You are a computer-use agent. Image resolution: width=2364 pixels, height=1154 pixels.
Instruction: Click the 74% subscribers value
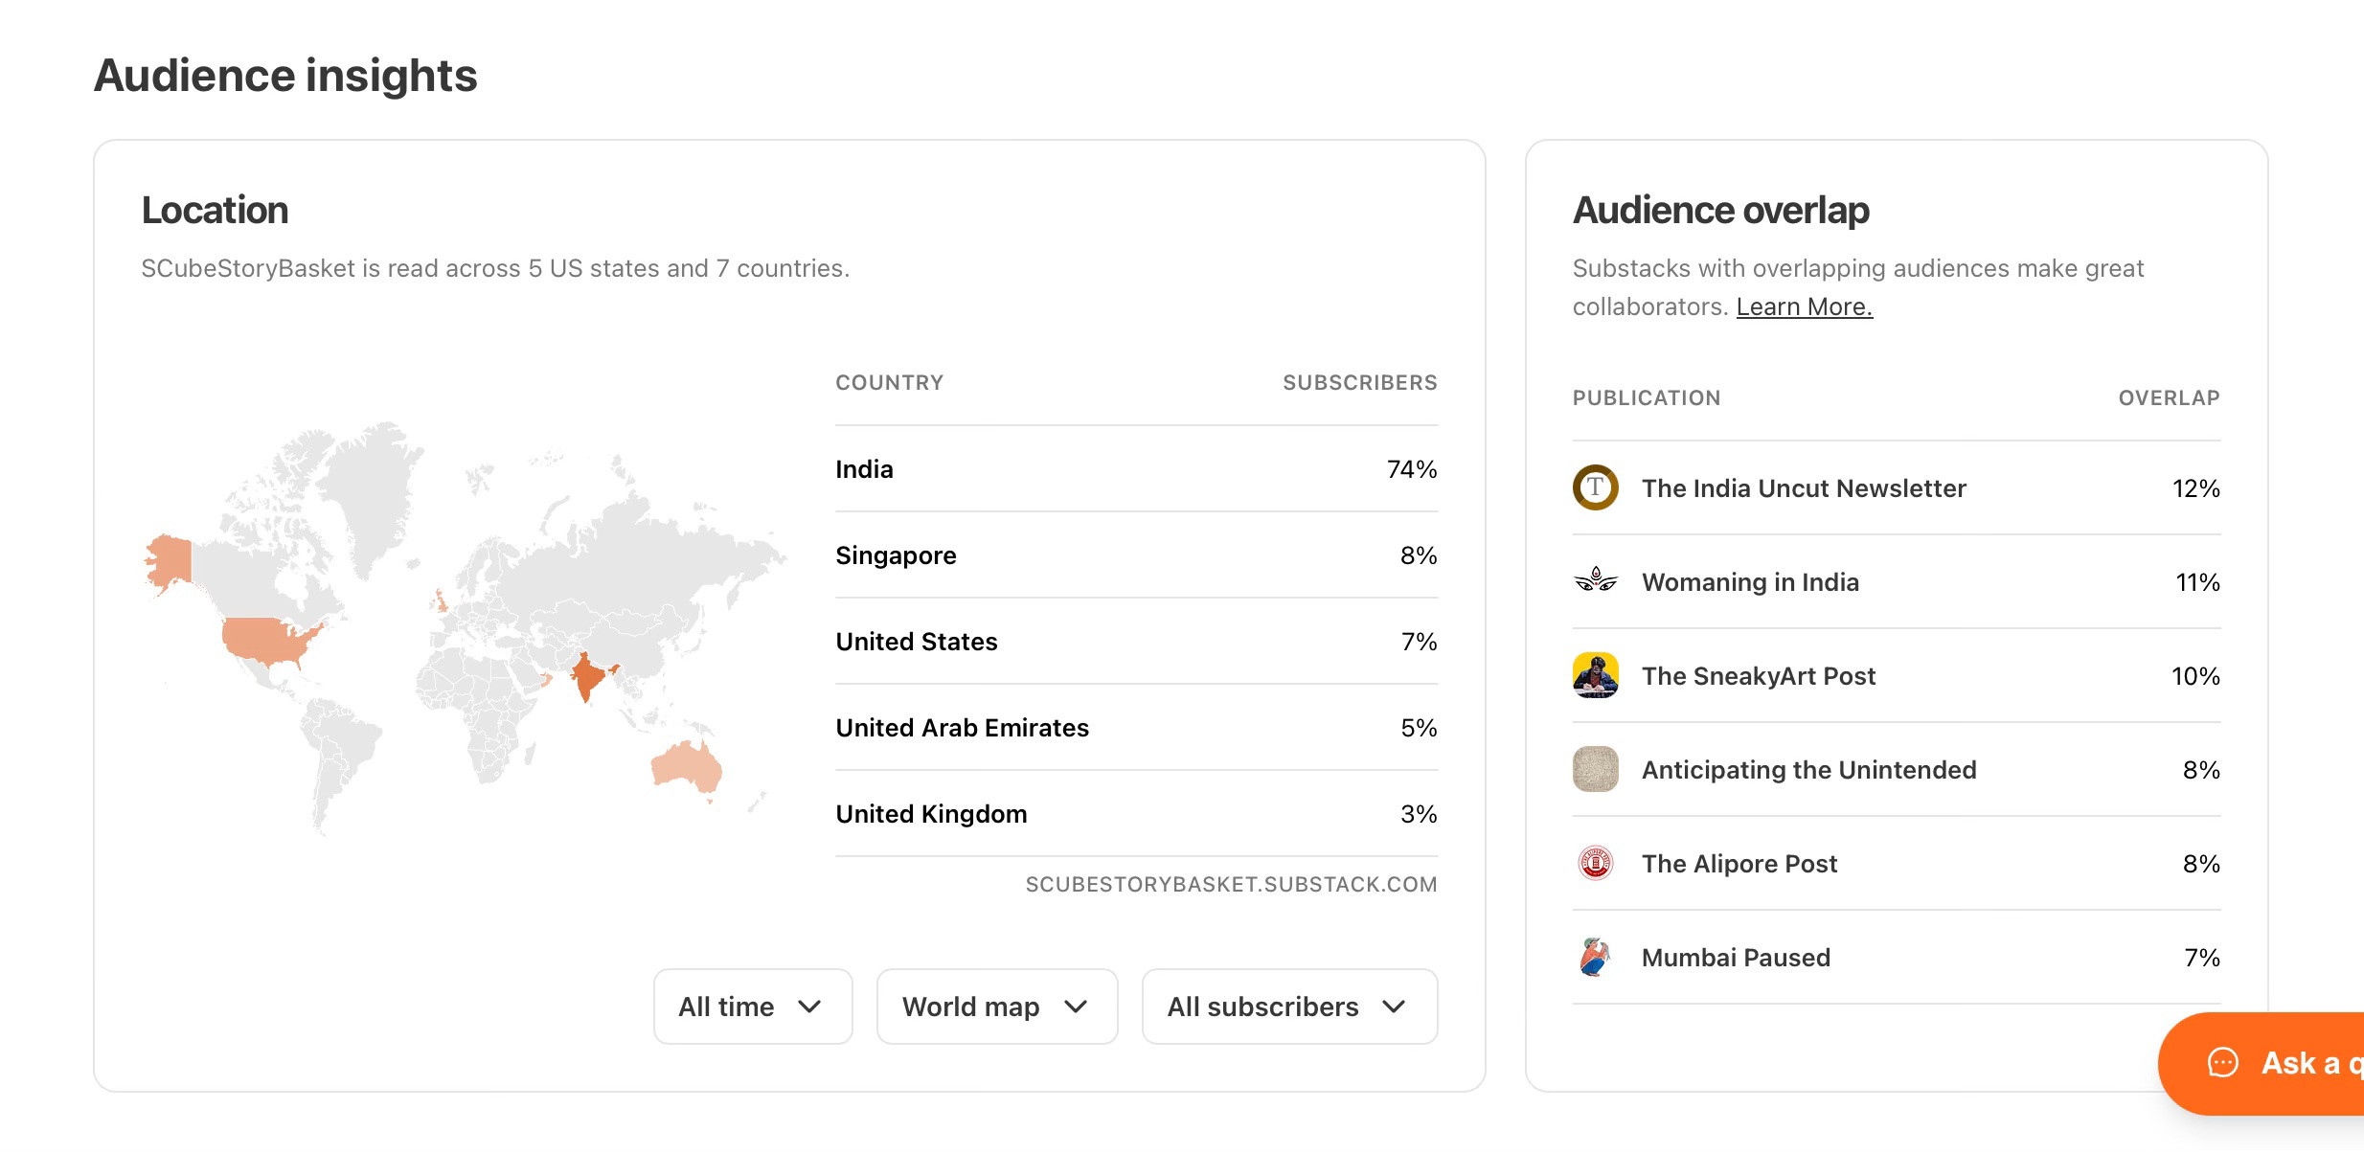coord(1412,469)
